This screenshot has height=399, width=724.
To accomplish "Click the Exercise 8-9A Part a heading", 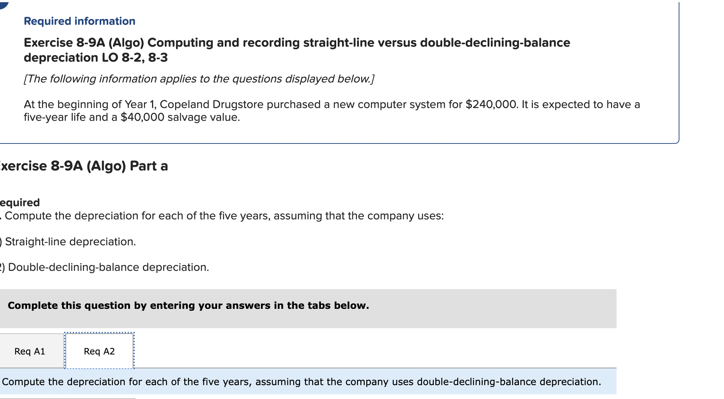I will click(84, 166).
